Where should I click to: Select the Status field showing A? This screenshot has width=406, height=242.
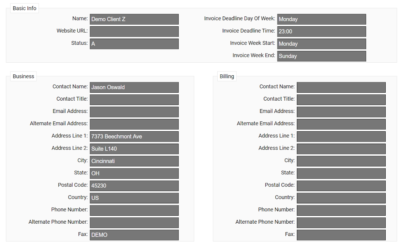pyautogui.click(x=134, y=44)
